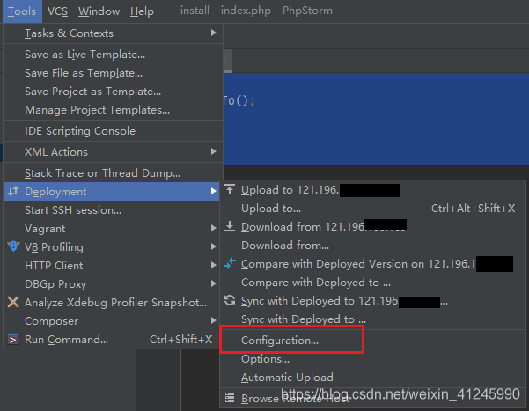This screenshot has height=411, width=529.
Task: Open Deployment Options...
Action: pyautogui.click(x=372, y=359)
